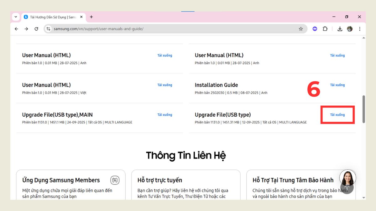The width and height of the screenshot is (376, 211).
Task: Click the Samsung Members app icon
Action: (115, 180)
